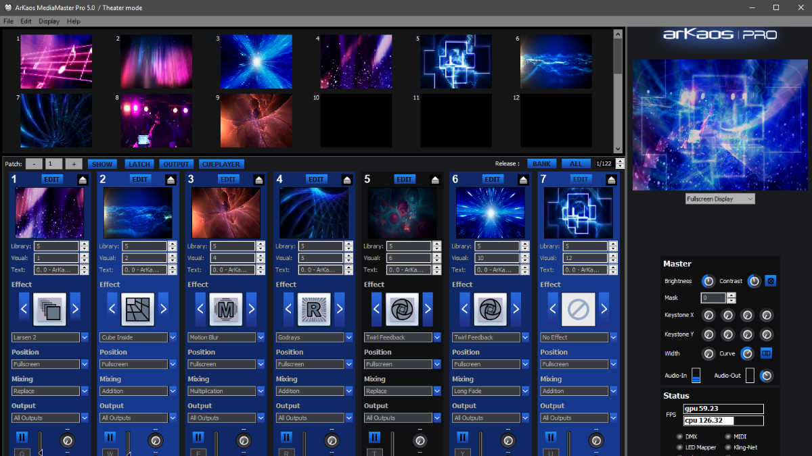This screenshot has height=456, width=812.
Task: Open the Edit menu
Action: click(x=26, y=22)
